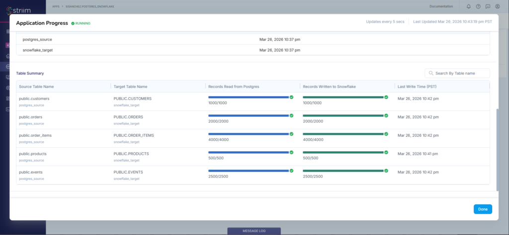The image size is (509, 235).
Task: Click the 2500/2500 records read count
Action: click(x=219, y=176)
